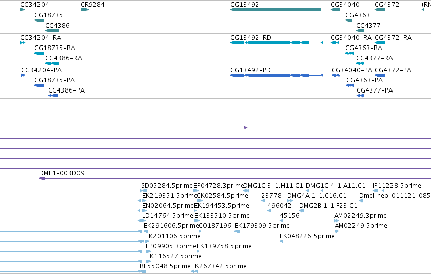The width and height of the screenshot is (431, 274).
Task: Click EST EK219351.5prime
Action: click(x=170, y=195)
